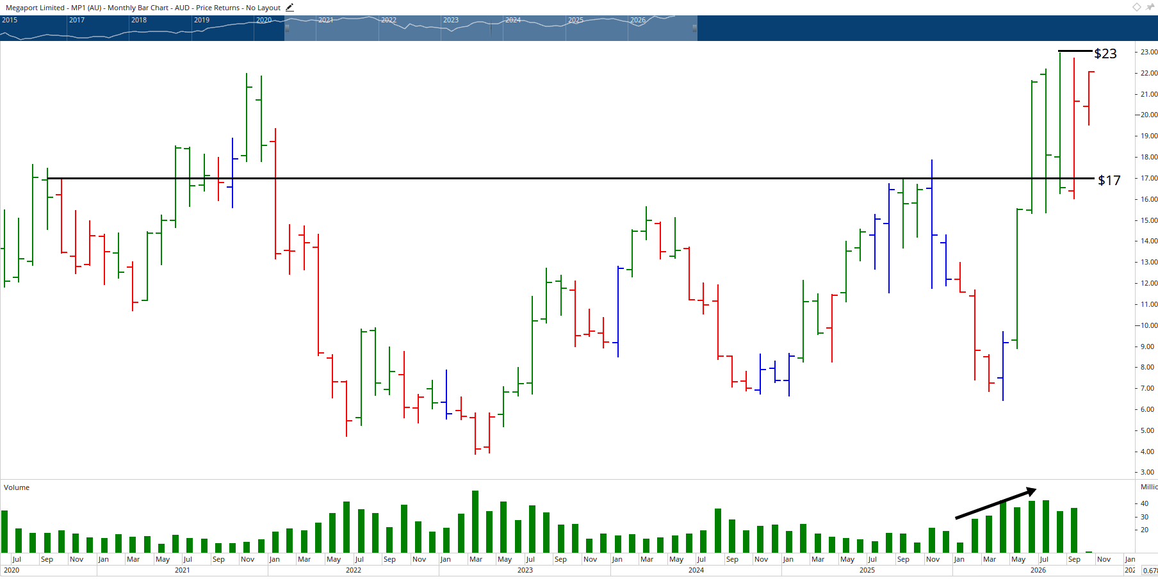Click the 40 volume axis label

tap(1145, 504)
